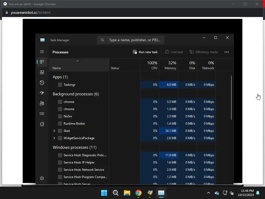Viewport: 265px width, 199px height.
Task: Click the smiley favicon in Chrome title bar
Action: click(x=5, y=4)
